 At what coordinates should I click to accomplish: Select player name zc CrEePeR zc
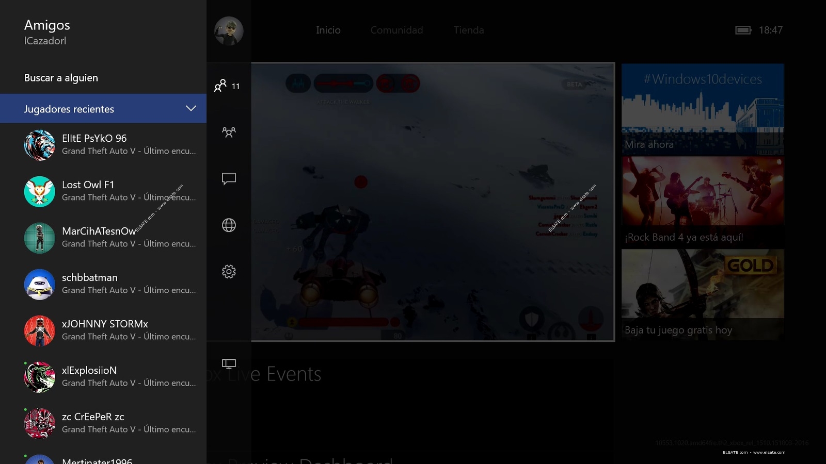coord(93,417)
